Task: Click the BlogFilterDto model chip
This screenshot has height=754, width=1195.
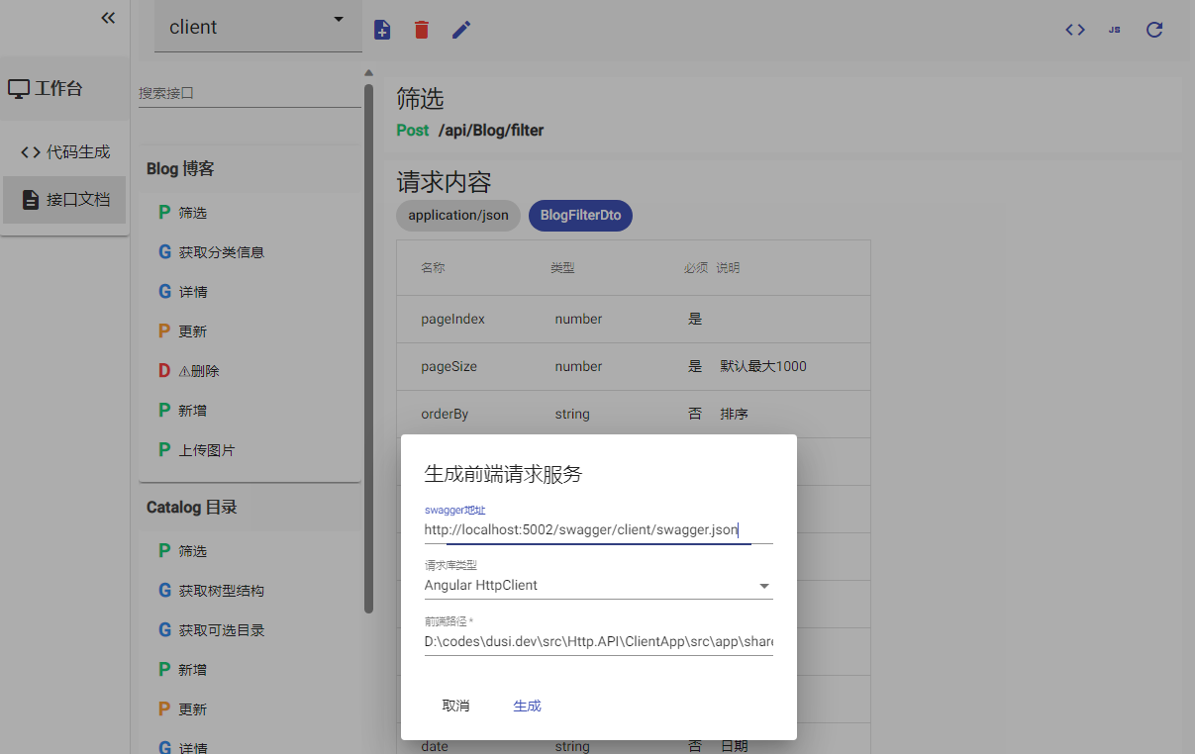Action: click(x=580, y=215)
